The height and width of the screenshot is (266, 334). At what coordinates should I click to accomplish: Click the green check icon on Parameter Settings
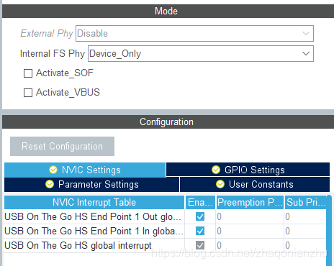(x=50, y=185)
